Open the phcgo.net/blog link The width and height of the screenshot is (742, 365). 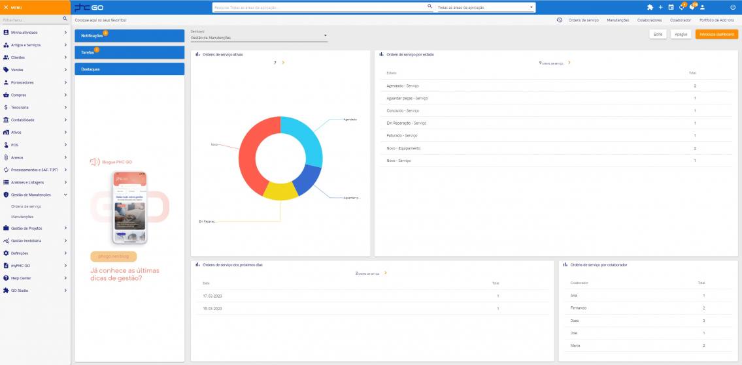(114, 256)
